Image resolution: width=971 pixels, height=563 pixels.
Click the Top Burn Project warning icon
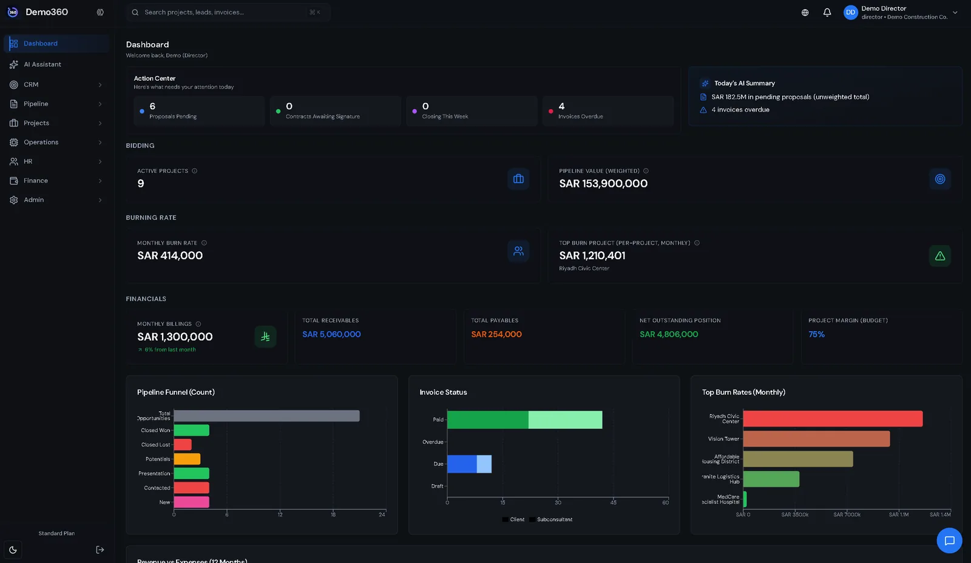[939, 256]
